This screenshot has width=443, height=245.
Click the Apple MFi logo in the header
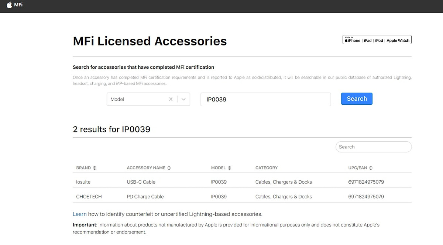14,5
